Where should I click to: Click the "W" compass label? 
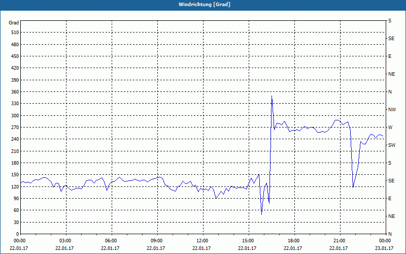pyautogui.click(x=390, y=128)
